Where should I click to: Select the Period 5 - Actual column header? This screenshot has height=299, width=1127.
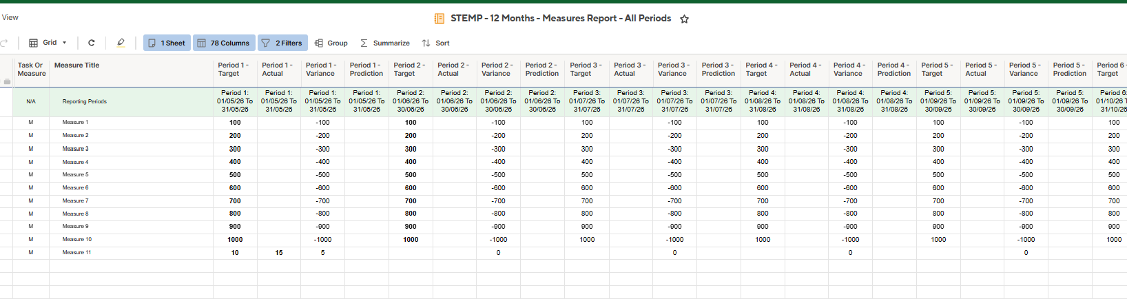(x=982, y=70)
